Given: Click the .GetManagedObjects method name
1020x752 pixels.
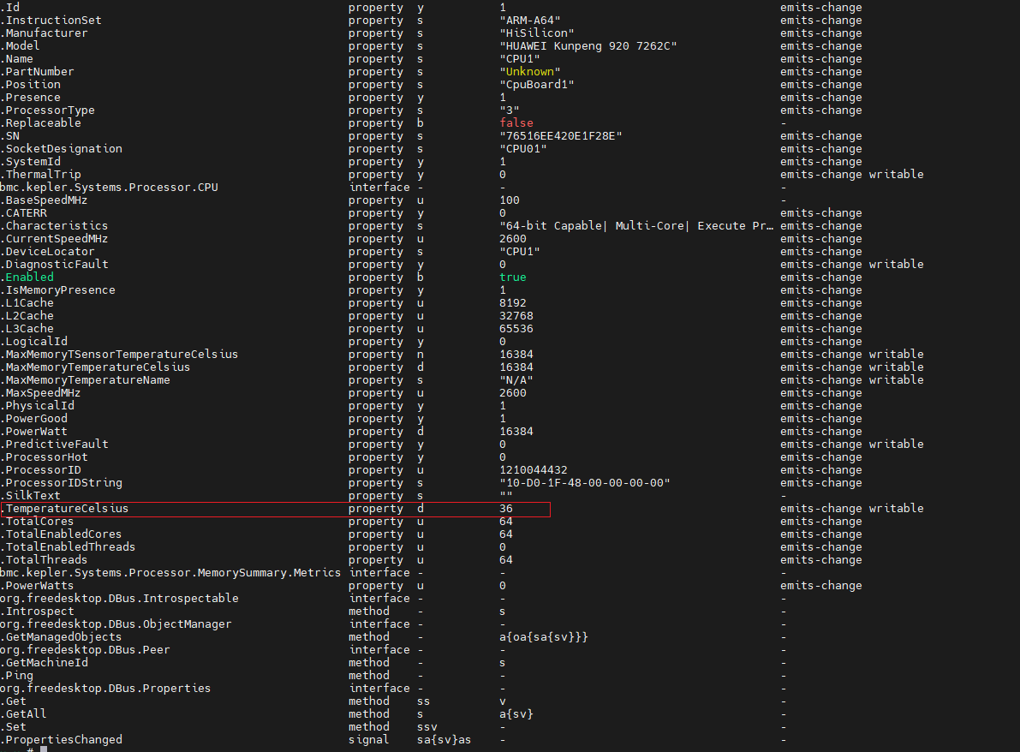Looking at the screenshot, I should 63,637.
